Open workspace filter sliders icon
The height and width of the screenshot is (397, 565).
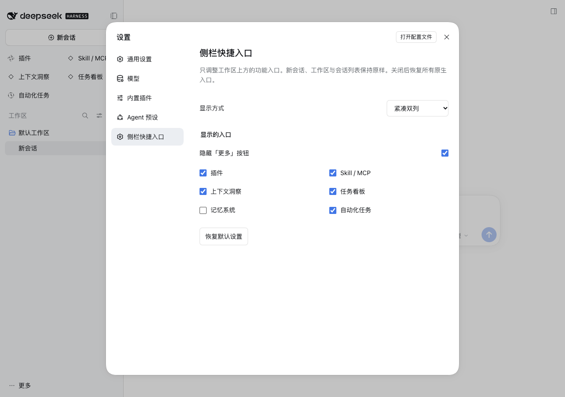[x=99, y=116]
